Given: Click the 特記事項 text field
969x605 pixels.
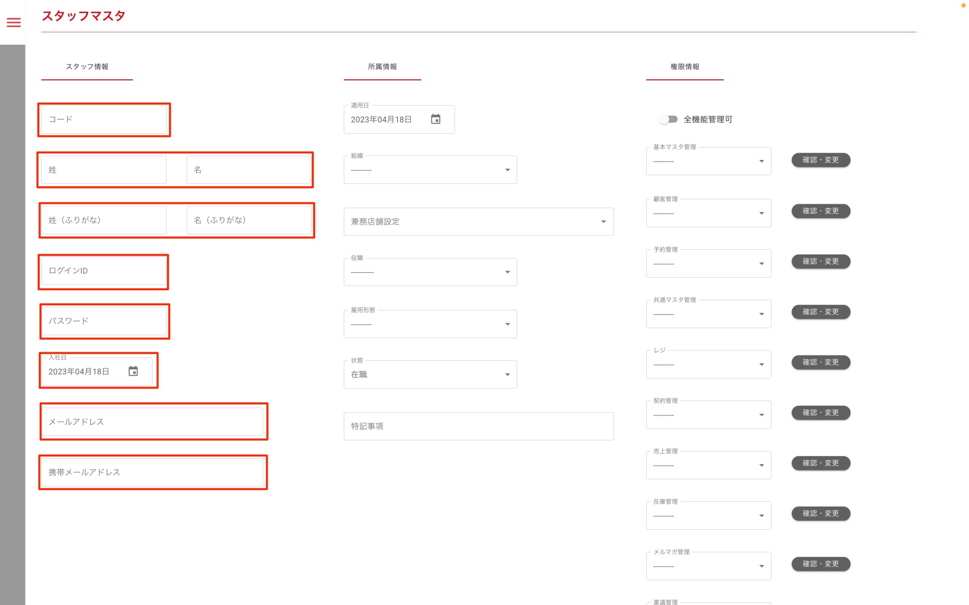Looking at the screenshot, I should click(478, 427).
